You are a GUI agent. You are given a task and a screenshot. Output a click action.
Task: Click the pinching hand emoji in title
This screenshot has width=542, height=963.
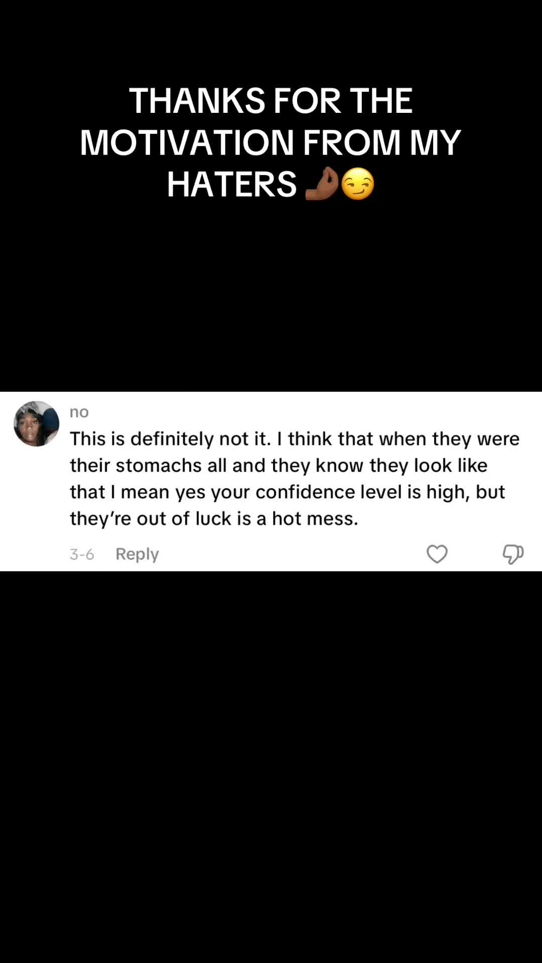pos(322,184)
